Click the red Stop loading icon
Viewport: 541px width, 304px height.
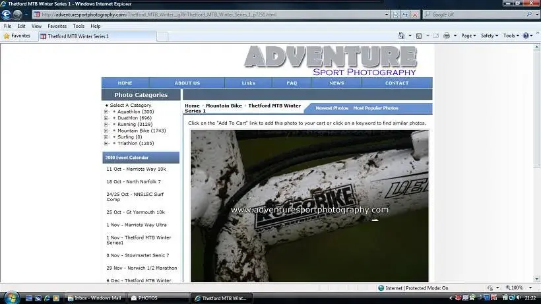click(x=415, y=15)
